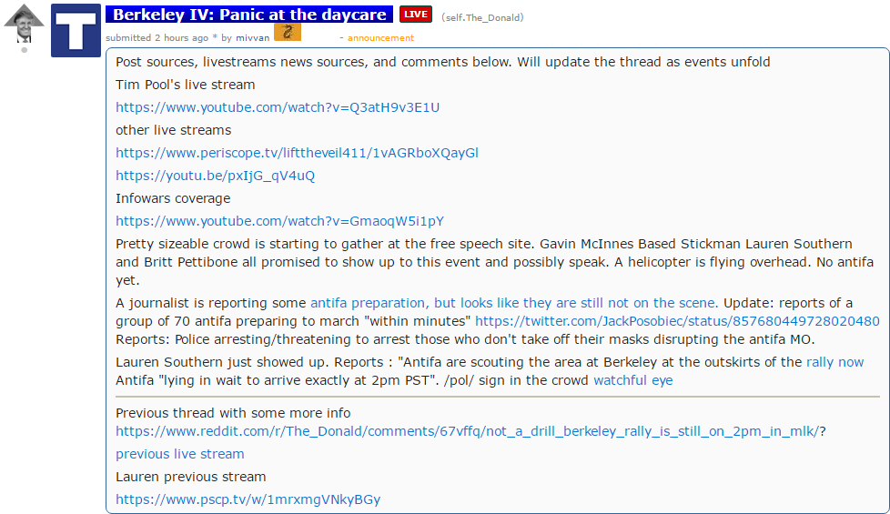Open the watchful eye link
890x514 pixels.
click(x=632, y=380)
